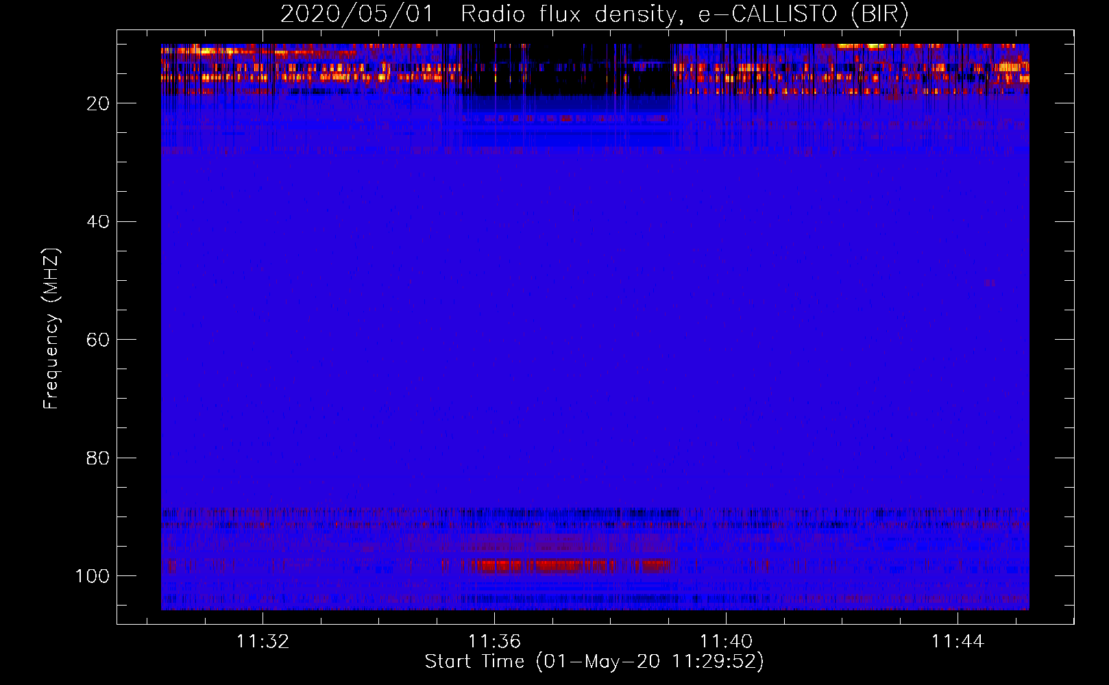Click the '80' frequency tick label

98,458
